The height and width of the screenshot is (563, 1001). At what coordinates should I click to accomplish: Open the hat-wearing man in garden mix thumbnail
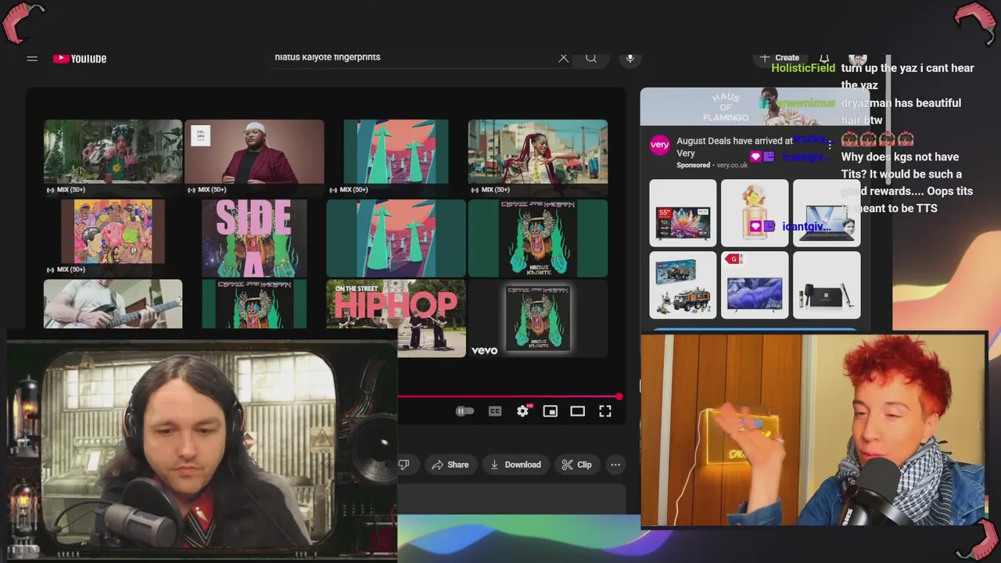(113, 157)
